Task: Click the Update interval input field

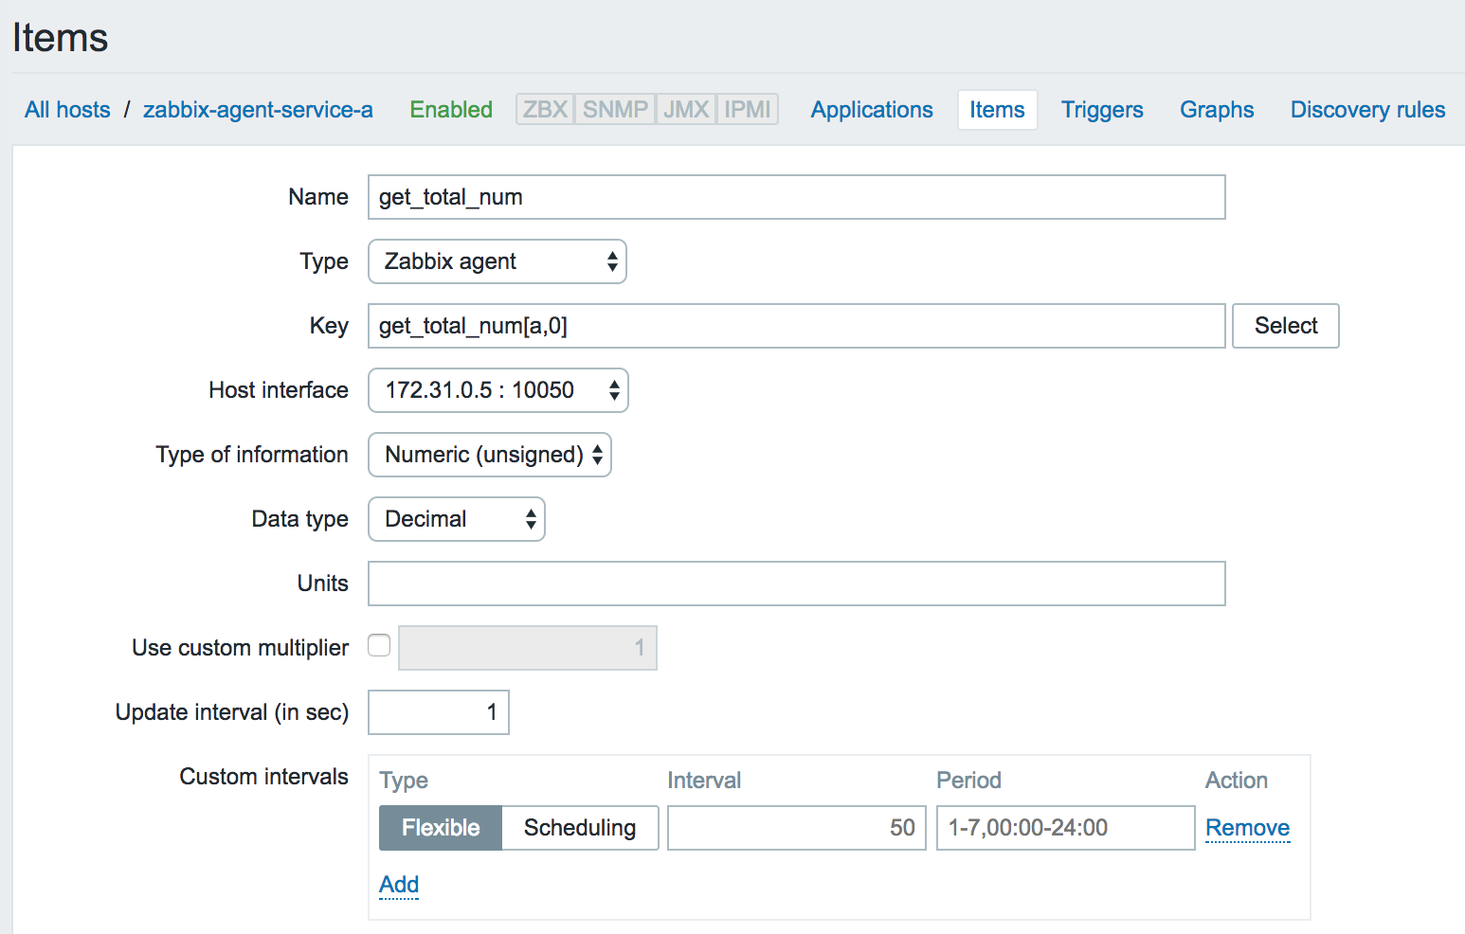Action: pyautogui.click(x=439, y=712)
